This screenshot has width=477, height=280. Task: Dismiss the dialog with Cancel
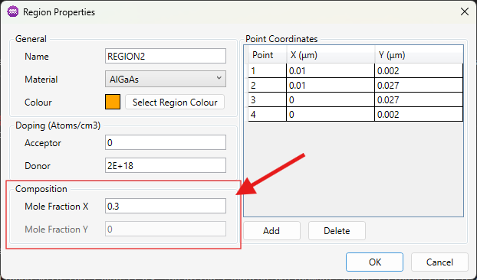pyautogui.click(x=439, y=262)
